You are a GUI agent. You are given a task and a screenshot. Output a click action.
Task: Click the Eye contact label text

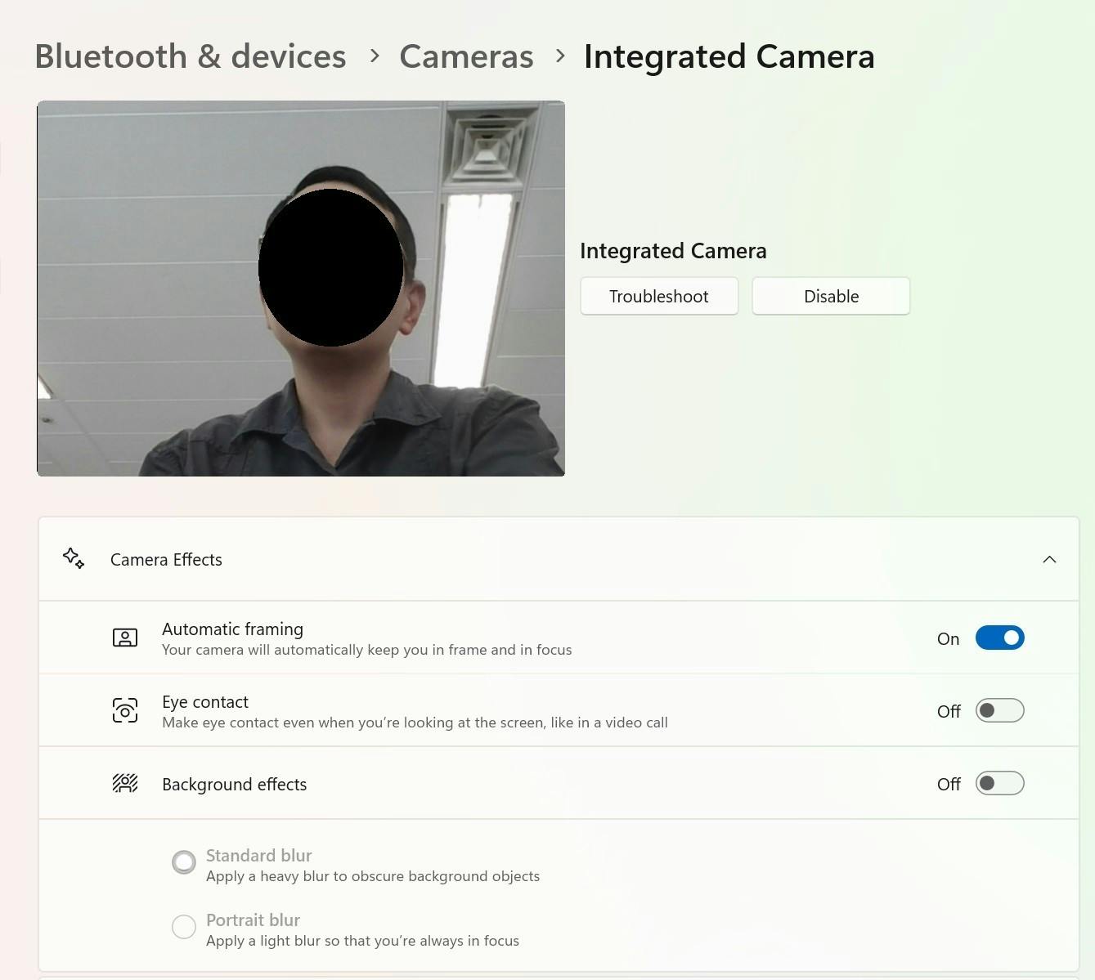205,701
